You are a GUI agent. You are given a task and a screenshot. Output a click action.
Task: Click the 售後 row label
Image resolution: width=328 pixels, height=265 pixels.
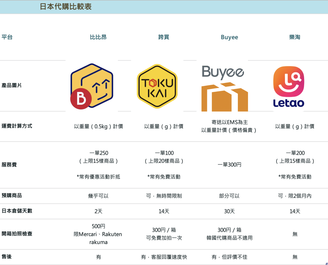pyautogui.click(x=7, y=257)
